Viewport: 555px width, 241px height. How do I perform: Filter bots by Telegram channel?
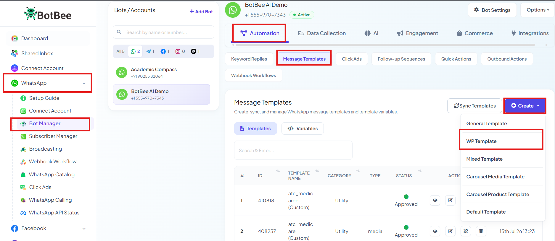pos(150,51)
